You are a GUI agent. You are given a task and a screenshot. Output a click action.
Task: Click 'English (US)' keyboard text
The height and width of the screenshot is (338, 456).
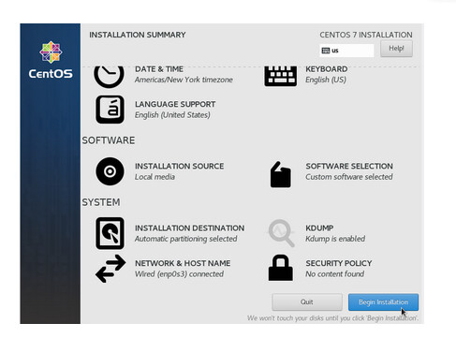(x=326, y=80)
